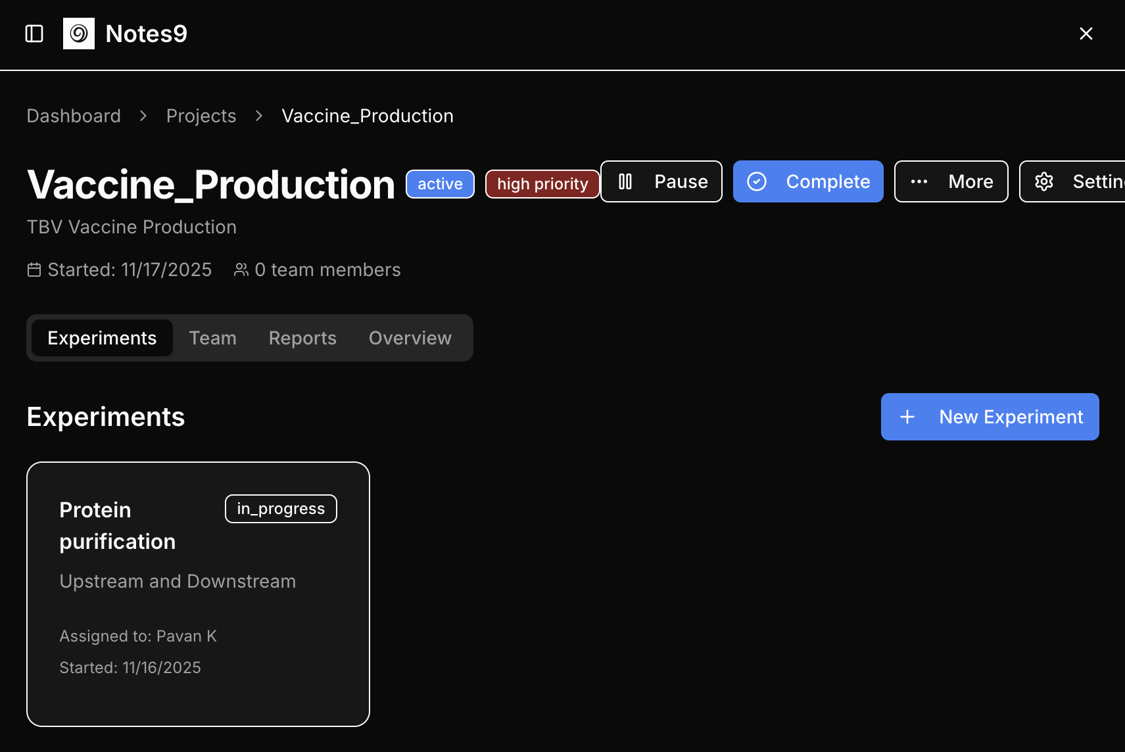This screenshot has height=752, width=1125.
Task: Select the Experiments tab
Action: [x=102, y=338]
